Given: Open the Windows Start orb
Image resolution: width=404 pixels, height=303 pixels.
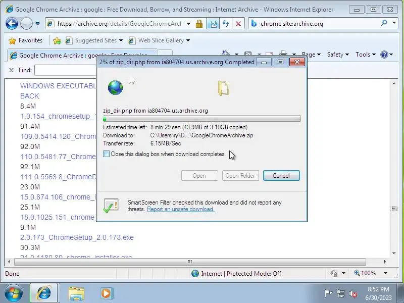Looking at the screenshot, I should 14,293.
